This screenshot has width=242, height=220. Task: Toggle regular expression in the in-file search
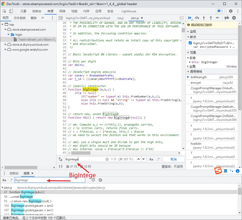pos(158,159)
